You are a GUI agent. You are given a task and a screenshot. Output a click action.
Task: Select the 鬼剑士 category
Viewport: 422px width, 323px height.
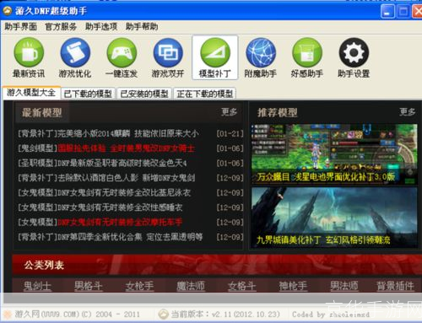37,286
